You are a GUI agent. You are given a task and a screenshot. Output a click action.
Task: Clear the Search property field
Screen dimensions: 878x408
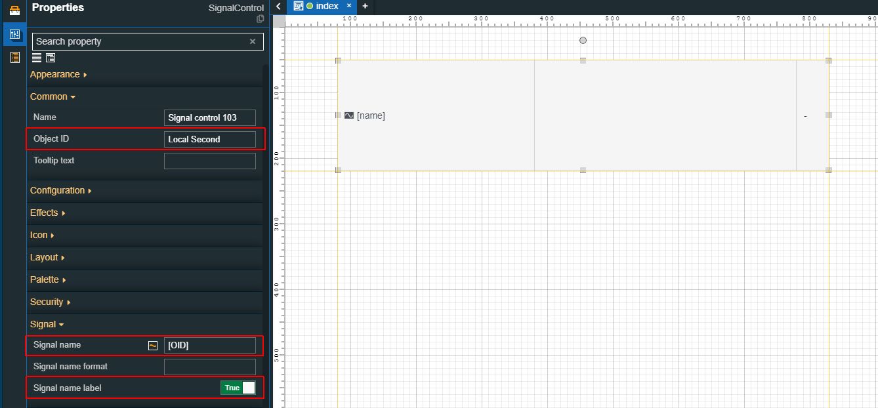(x=253, y=41)
